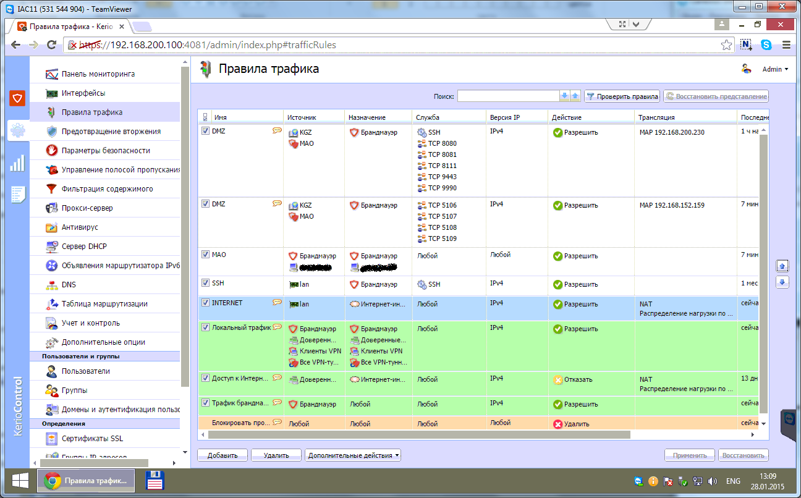Open Дополнительные действия dropdown
The image size is (801, 498).
click(353, 455)
